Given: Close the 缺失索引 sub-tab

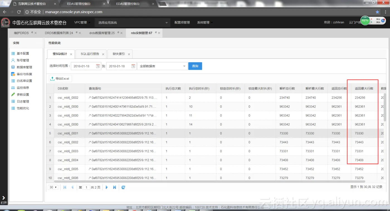Looking at the screenshot, I should 129,54.
